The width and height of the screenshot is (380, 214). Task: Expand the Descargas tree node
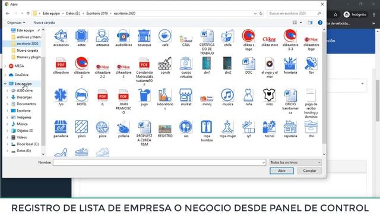click(x=7, y=97)
